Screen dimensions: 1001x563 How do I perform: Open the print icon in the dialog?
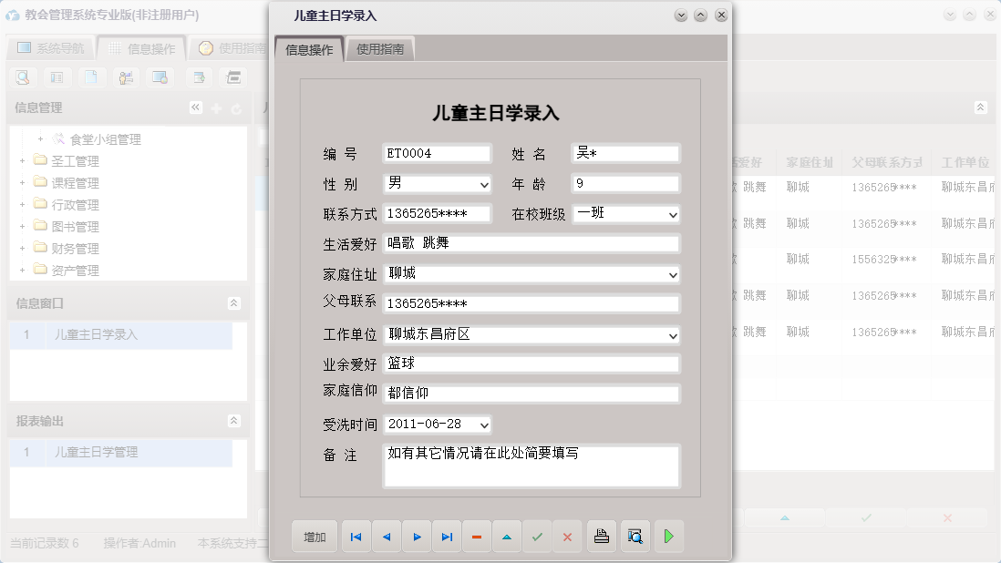coord(601,537)
